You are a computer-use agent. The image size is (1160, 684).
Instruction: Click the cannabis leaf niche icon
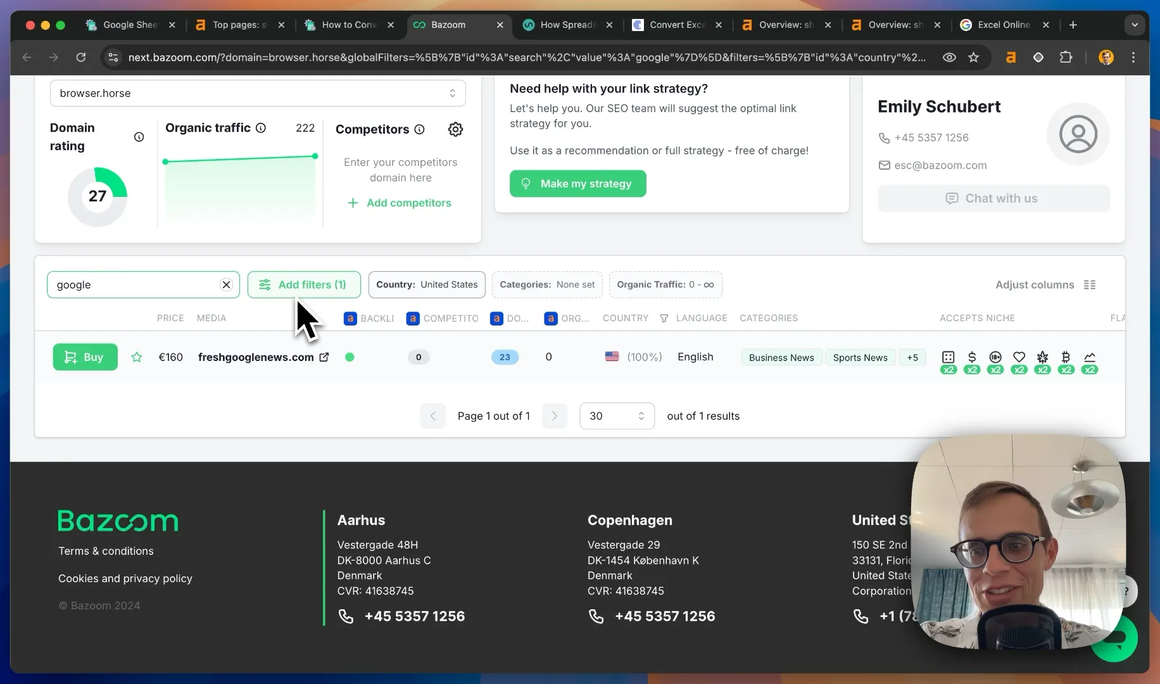point(1042,357)
